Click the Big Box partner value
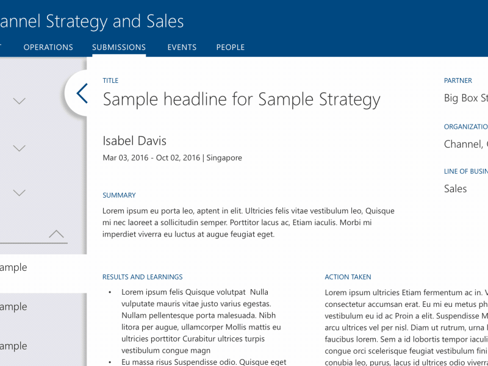 (466, 98)
